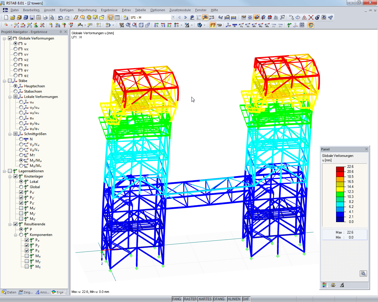Click the mirror tool icon
This screenshot has height=302, width=378.
coord(304,17)
